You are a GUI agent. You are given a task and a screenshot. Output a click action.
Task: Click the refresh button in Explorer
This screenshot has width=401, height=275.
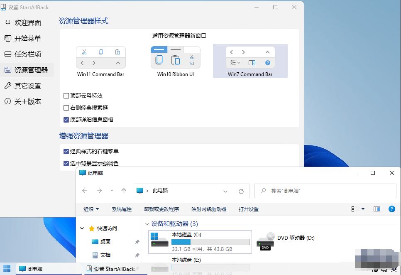coord(241,191)
